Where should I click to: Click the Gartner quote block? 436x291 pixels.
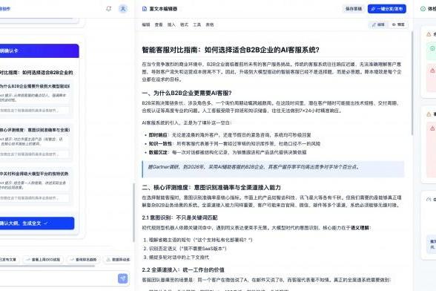pyautogui.click(x=273, y=169)
